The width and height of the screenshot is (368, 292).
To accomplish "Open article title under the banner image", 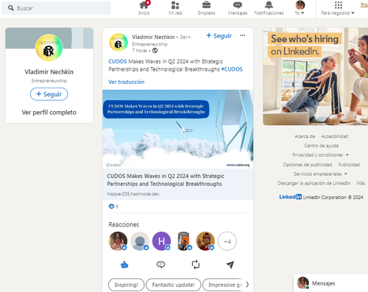I will pyautogui.click(x=166, y=180).
